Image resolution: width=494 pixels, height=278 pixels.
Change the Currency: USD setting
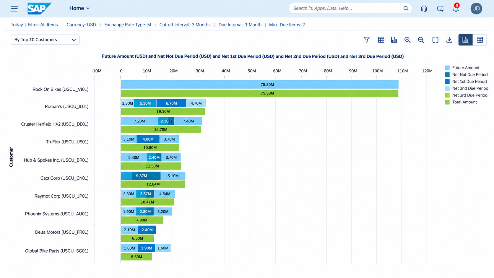click(x=81, y=25)
